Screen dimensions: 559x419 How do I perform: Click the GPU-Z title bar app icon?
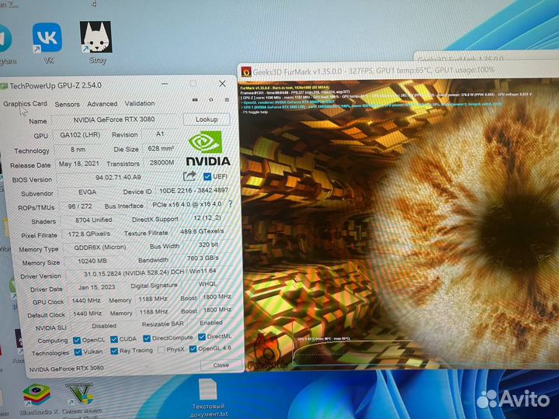point(4,86)
